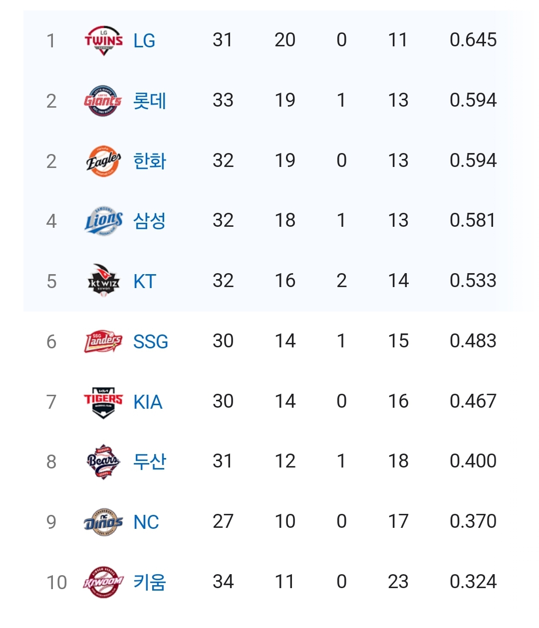Image resolution: width=539 pixels, height=628 pixels.
Task: Open the 삼성 team link
Action: click(x=150, y=221)
